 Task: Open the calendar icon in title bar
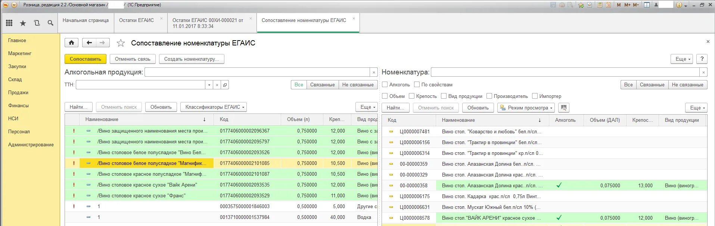(608, 5)
